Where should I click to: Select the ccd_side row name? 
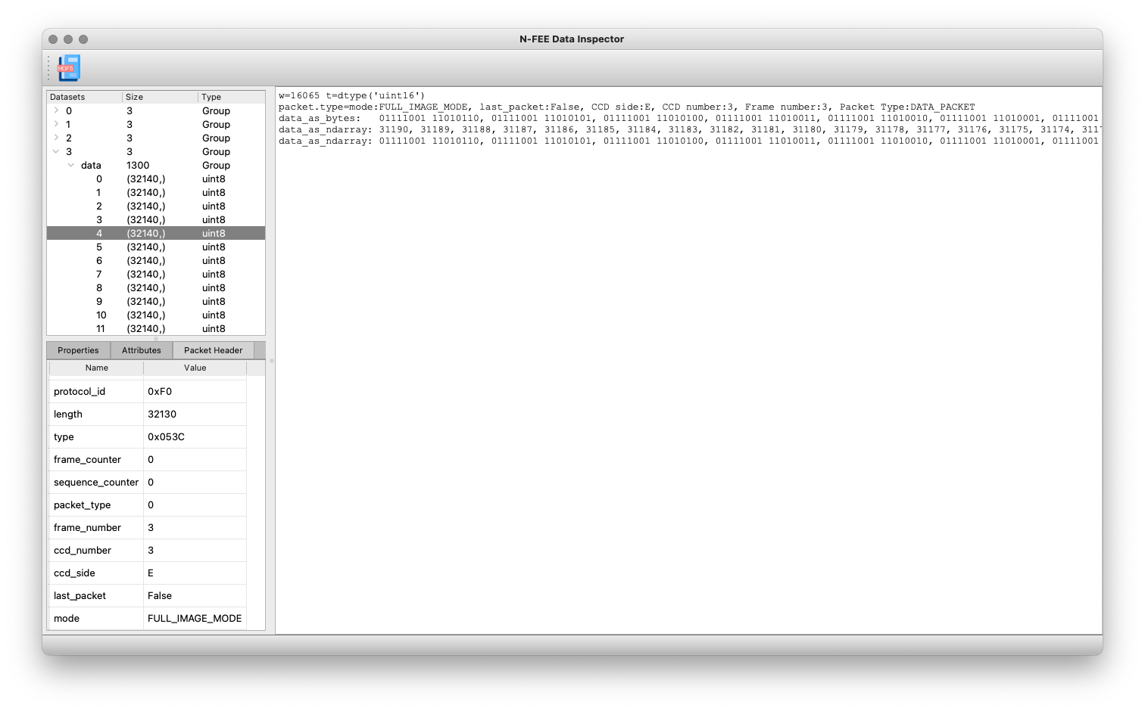(x=74, y=573)
